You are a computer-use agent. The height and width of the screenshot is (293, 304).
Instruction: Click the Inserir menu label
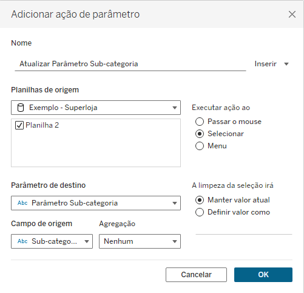click(265, 64)
